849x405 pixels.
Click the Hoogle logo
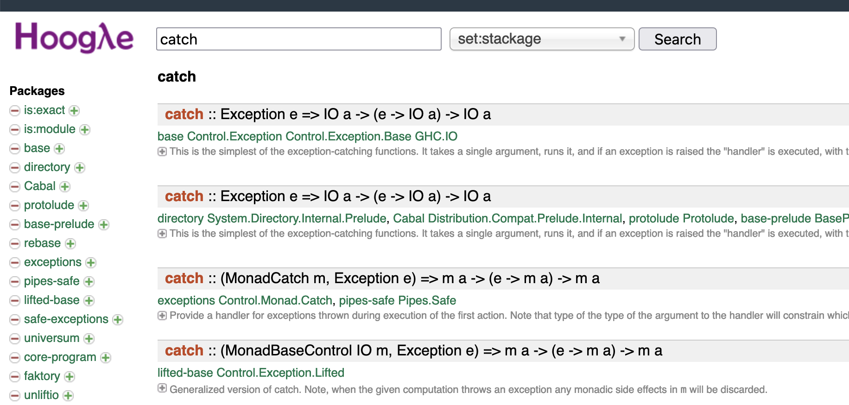74,37
